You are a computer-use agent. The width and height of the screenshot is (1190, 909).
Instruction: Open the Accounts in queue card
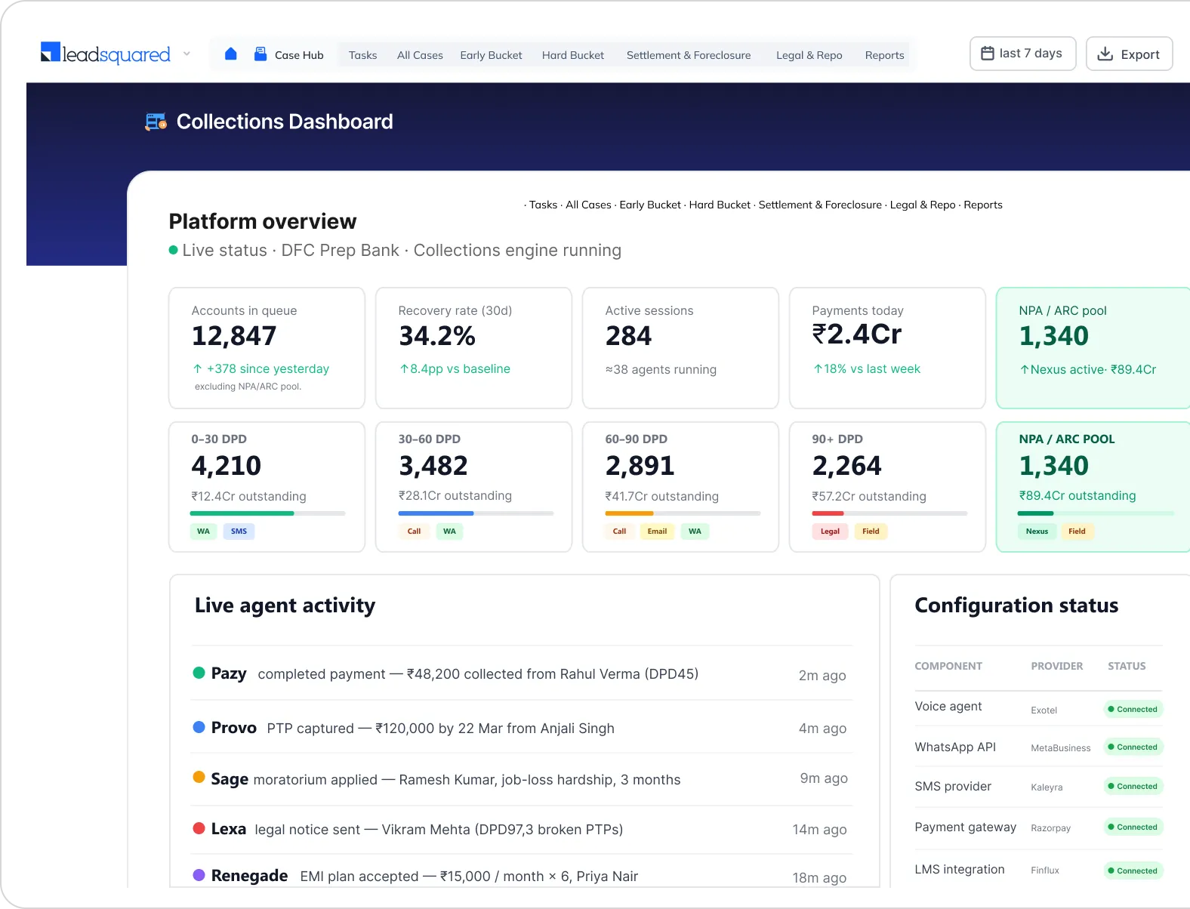coord(267,348)
